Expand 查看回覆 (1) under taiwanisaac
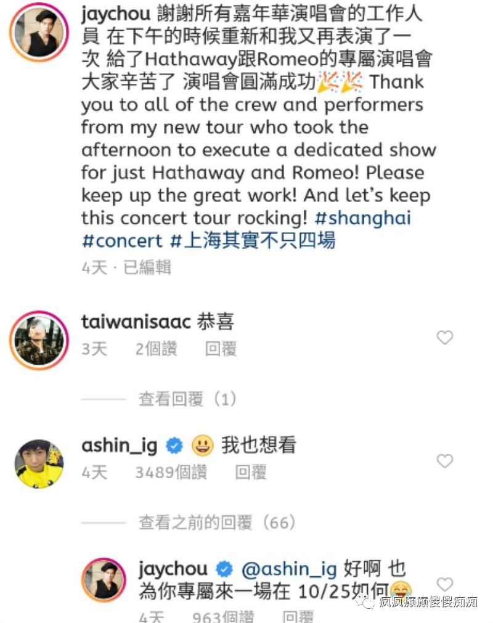The image size is (493, 623). coord(187,399)
